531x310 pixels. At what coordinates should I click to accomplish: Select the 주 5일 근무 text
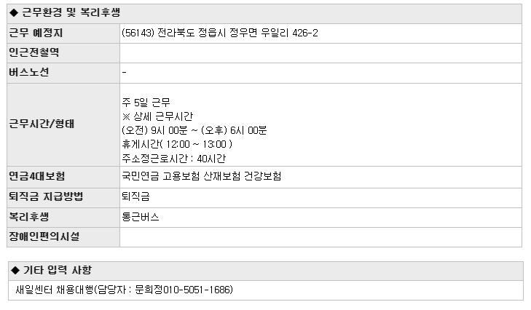[x=146, y=102]
